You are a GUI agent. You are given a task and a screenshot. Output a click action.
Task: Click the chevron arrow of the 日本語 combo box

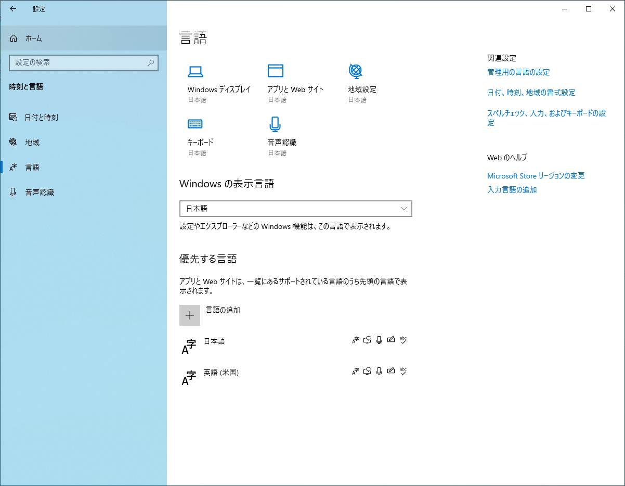(x=404, y=209)
